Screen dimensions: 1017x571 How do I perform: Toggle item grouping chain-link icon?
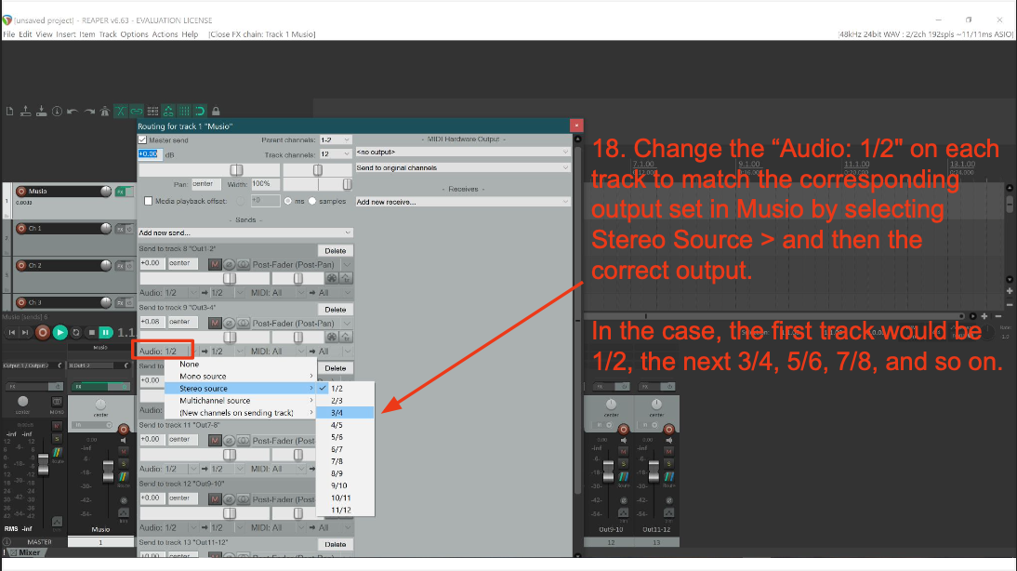tap(137, 111)
